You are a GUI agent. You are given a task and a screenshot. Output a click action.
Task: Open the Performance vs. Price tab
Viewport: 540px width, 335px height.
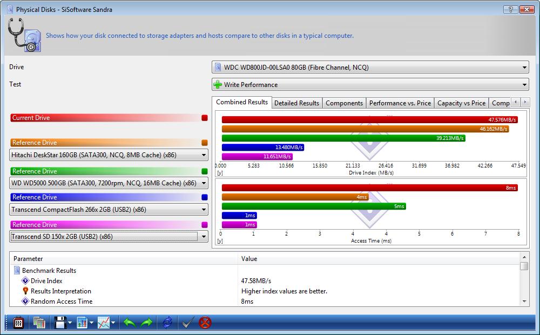coord(400,103)
